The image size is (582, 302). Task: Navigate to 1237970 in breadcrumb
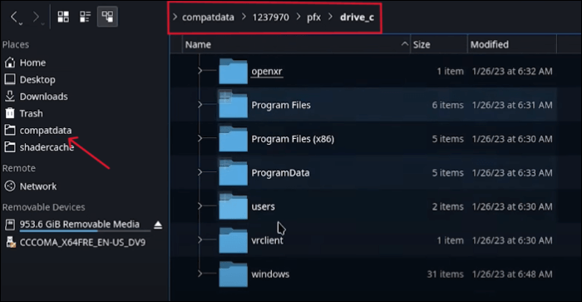coord(270,17)
